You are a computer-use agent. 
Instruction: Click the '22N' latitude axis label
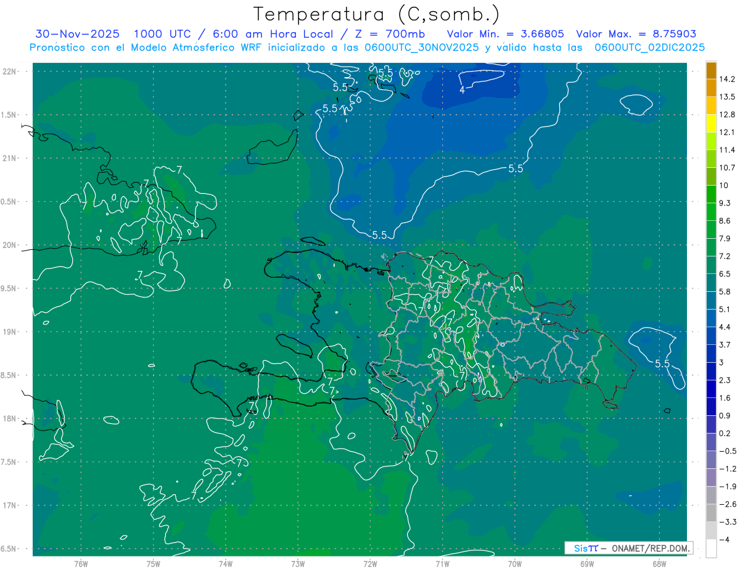pyautogui.click(x=9, y=72)
